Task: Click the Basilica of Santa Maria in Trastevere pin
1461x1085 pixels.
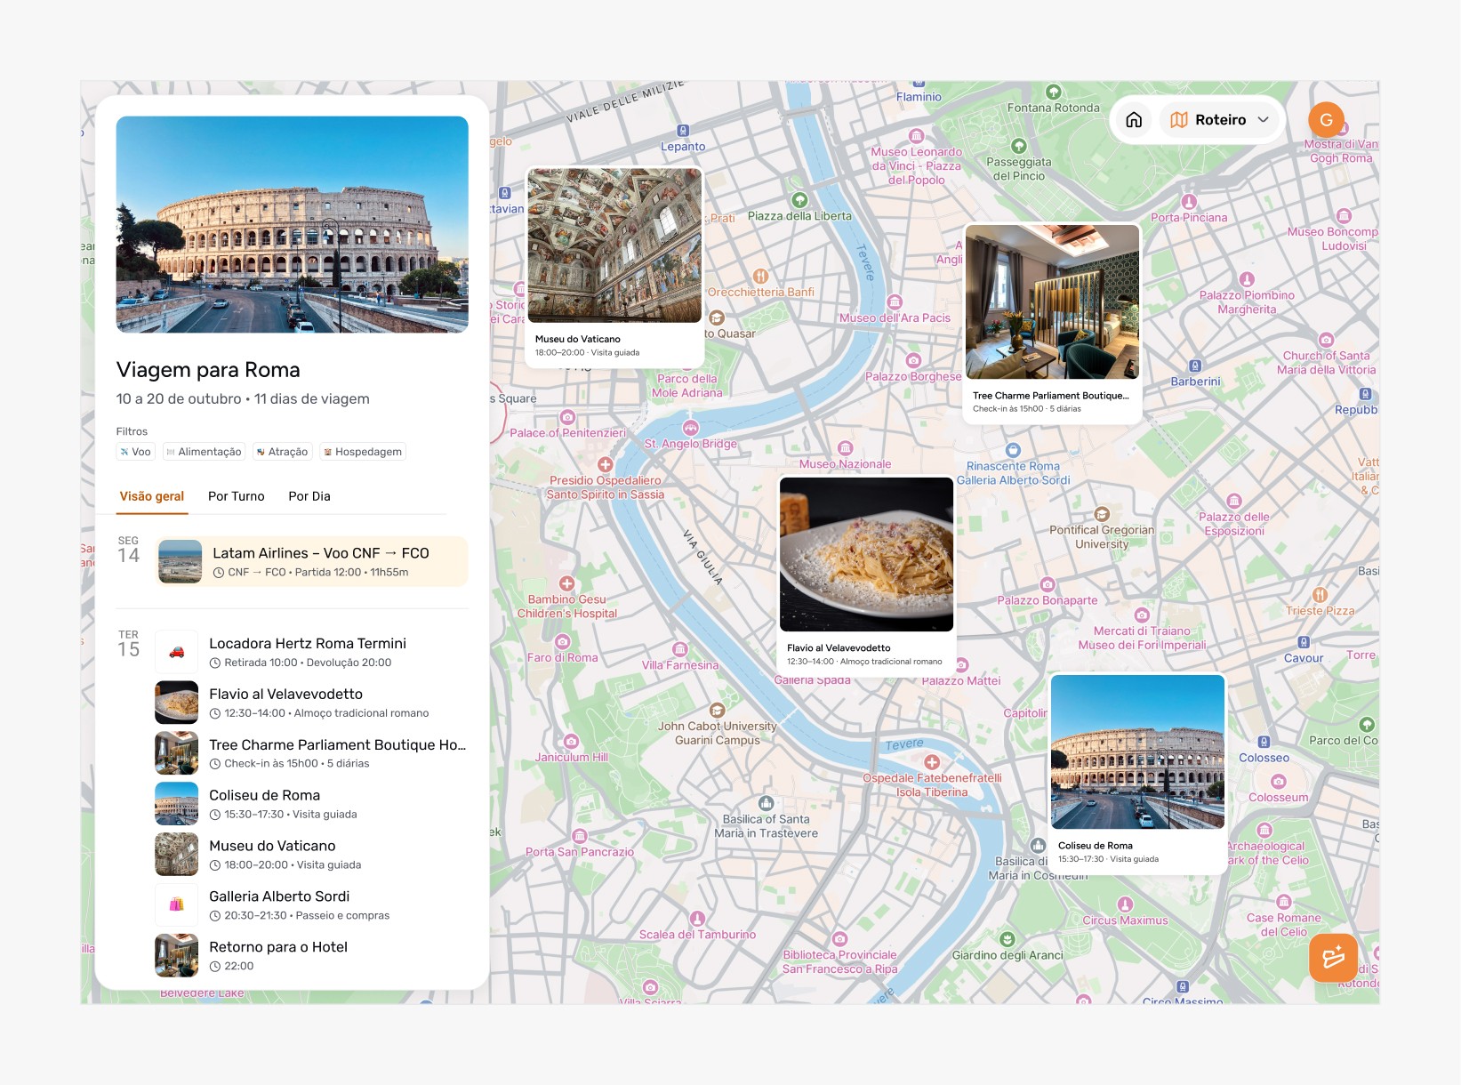Action: [x=767, y=803]
